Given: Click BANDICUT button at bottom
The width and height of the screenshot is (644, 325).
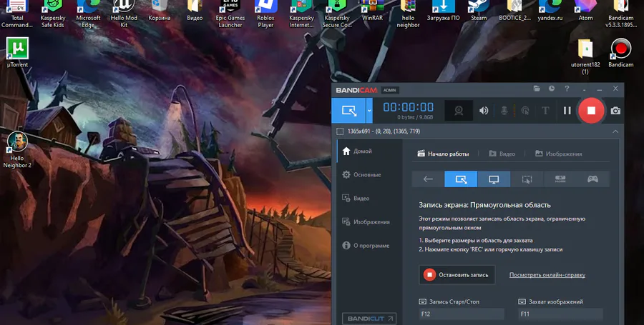Looking at the screenshot, I should point(369,319).
